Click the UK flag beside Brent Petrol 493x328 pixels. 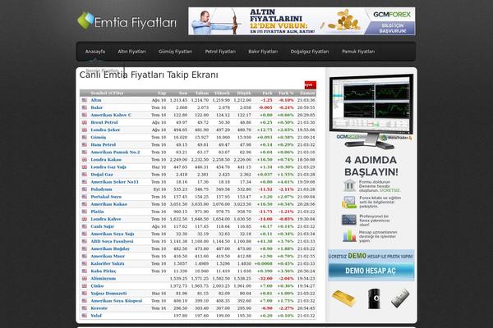click(x=85, y=122)
